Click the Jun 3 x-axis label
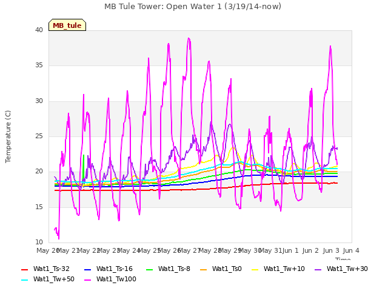 [x=331, y=250]
